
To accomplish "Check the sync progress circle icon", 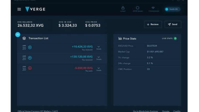I will tap(137, 8).
